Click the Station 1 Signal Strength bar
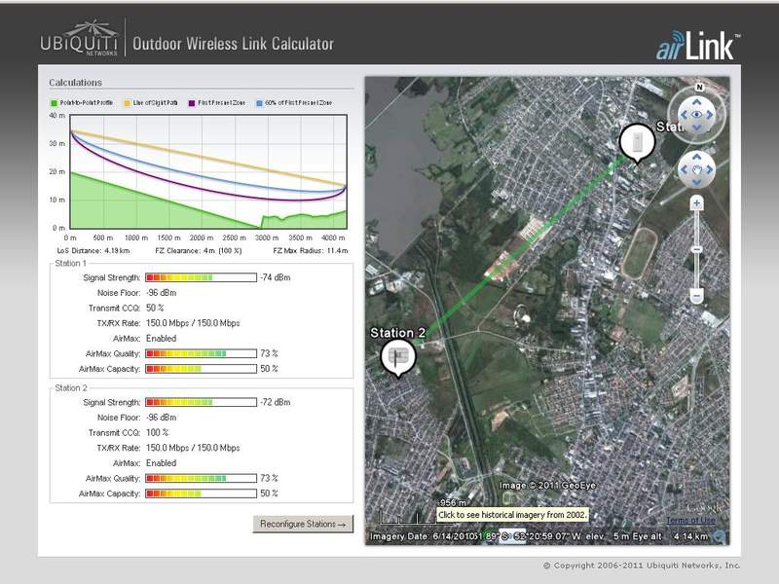 202,277
